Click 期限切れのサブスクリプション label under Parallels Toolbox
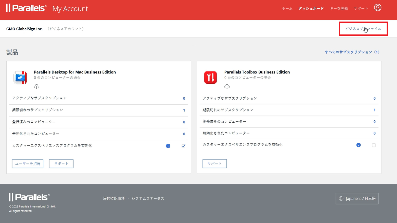 (x=228, y=110)
